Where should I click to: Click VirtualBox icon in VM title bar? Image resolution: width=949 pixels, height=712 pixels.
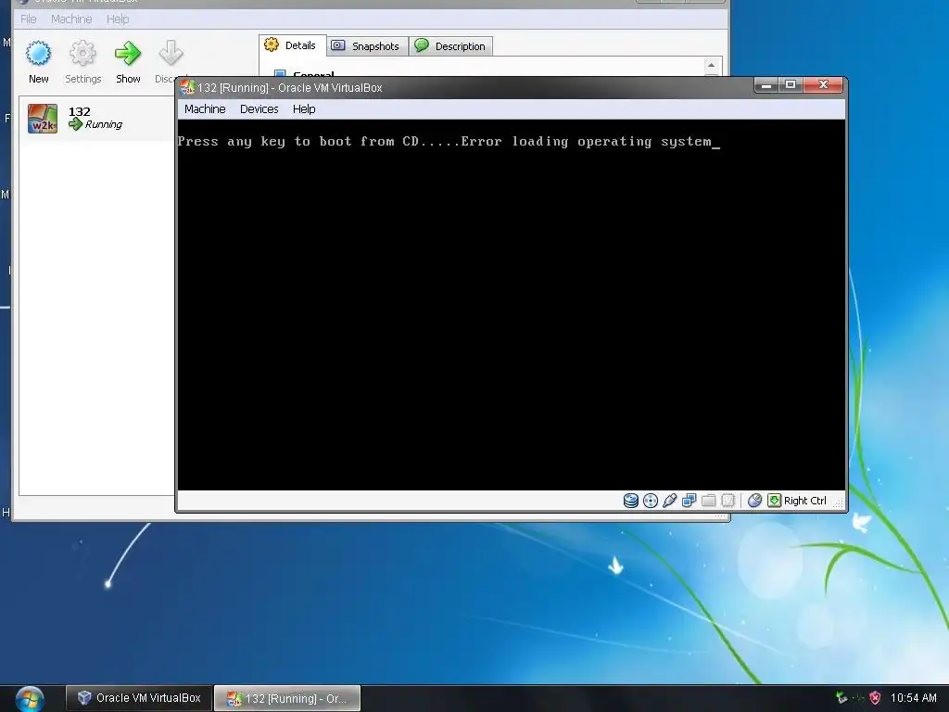[x=187, y=88]
